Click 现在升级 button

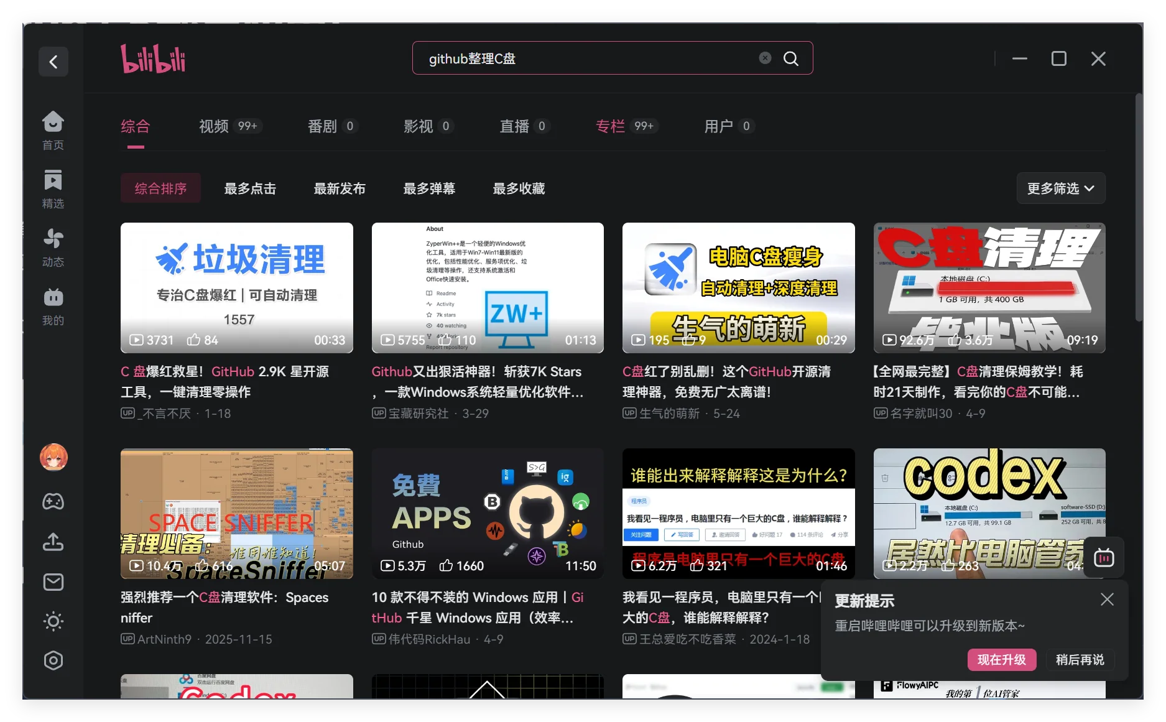1002,660
